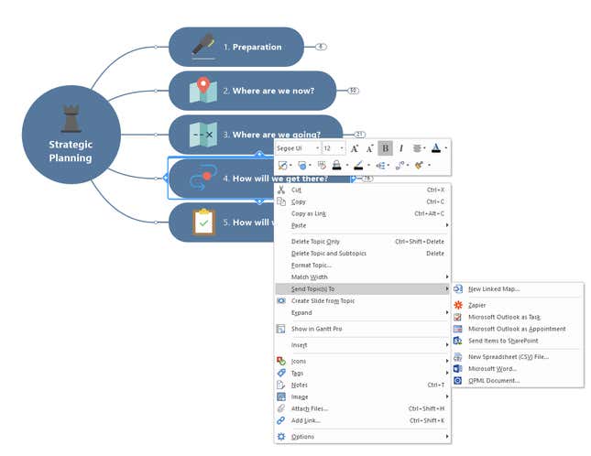Click the clipboard checkmark image on topic 5
This screenshot has width=591, height=456.
pyautogui.click(x=204, y=222)
